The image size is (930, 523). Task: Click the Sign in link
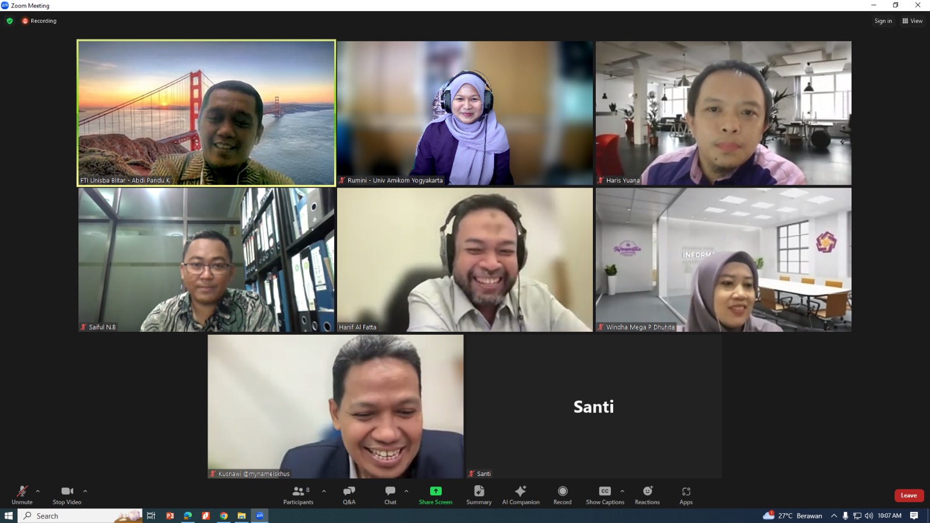[x=883, y=21]
